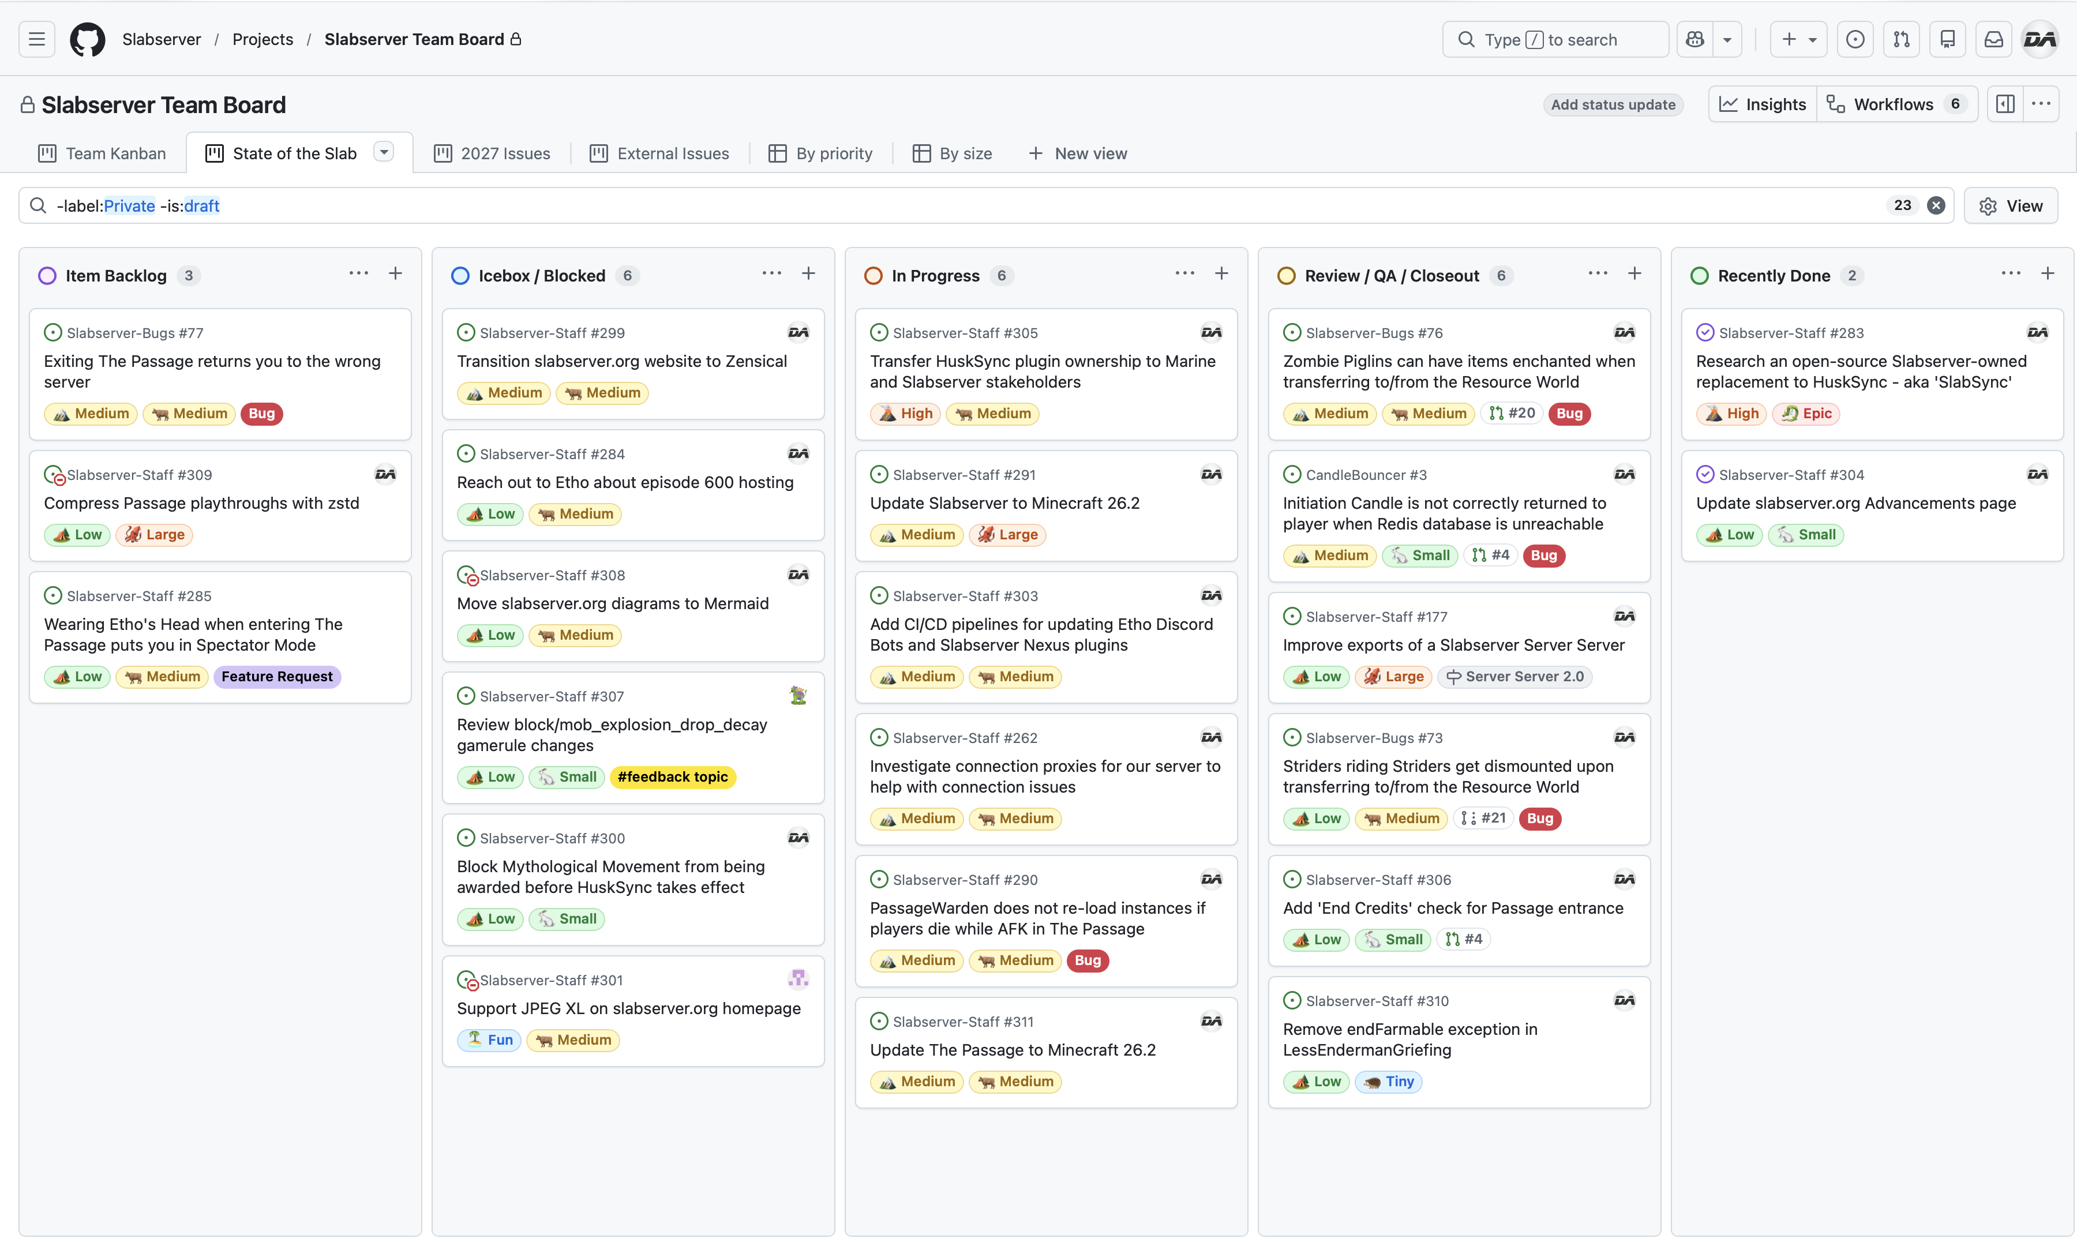Open State of the Slab view options dropdown

tap(384, 152)
